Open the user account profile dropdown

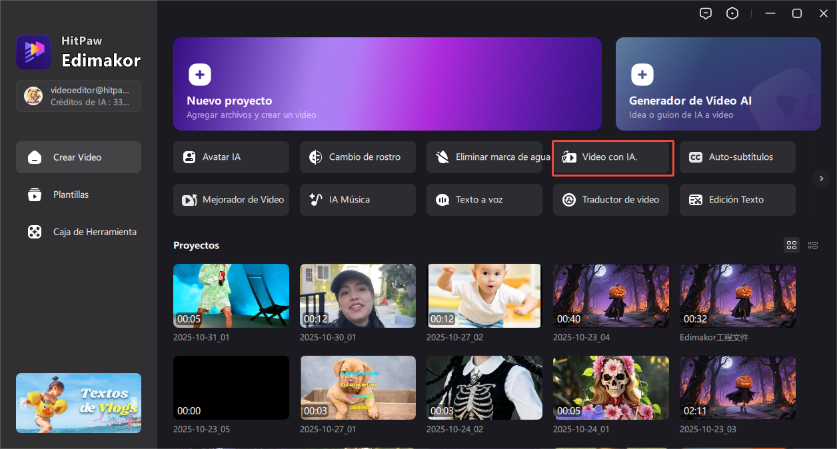point(78,96)
